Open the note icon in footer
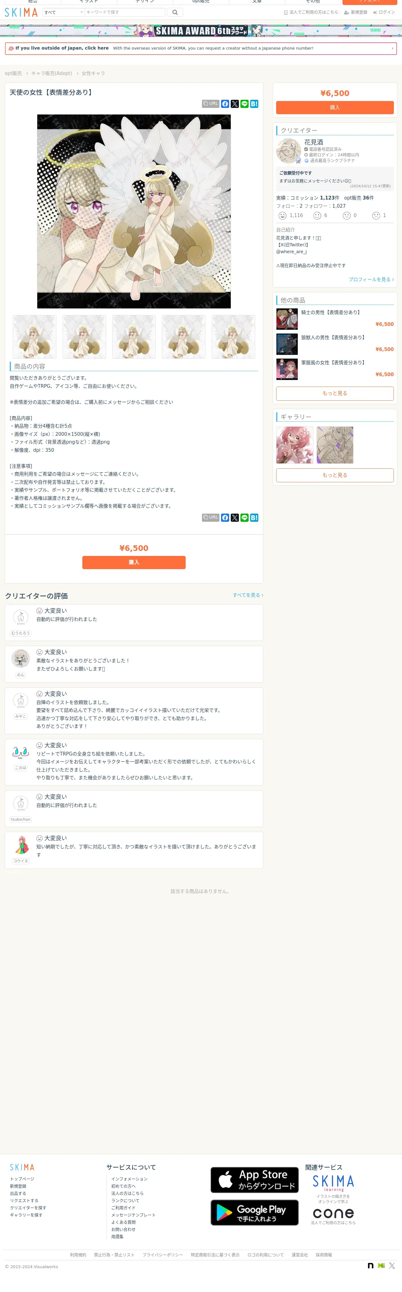 370,1265
